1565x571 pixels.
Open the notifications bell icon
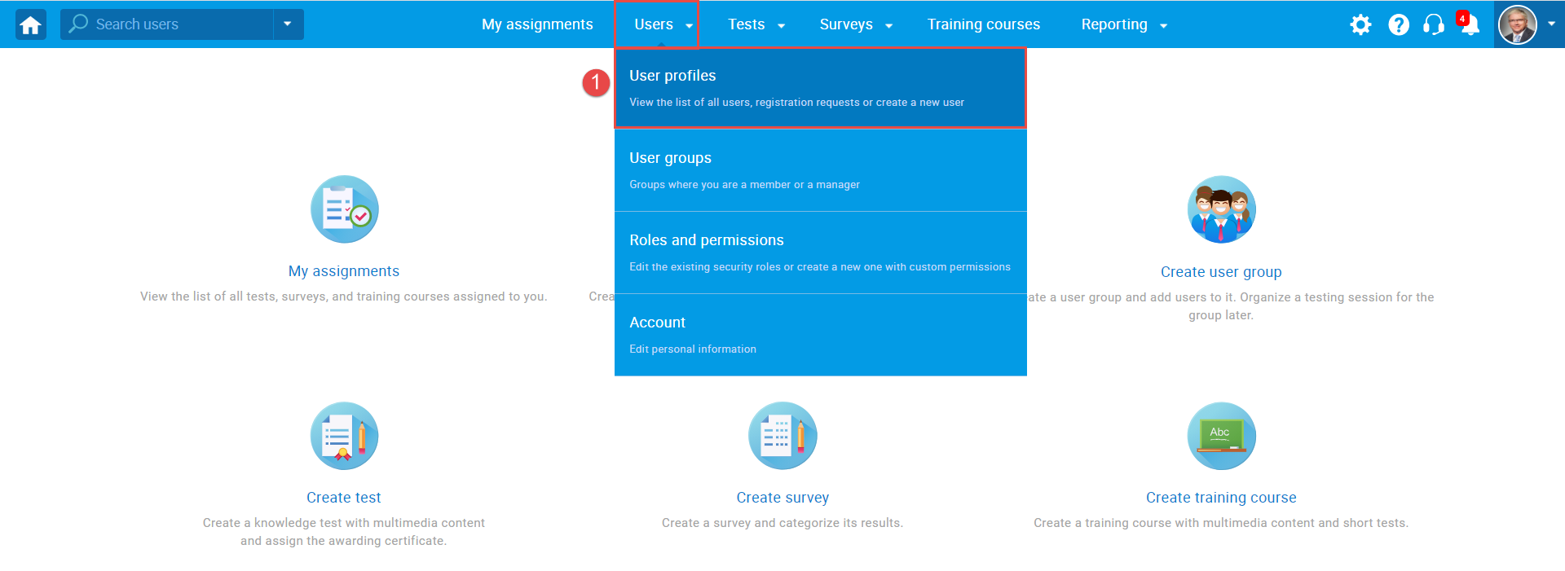coord(1470,25)
